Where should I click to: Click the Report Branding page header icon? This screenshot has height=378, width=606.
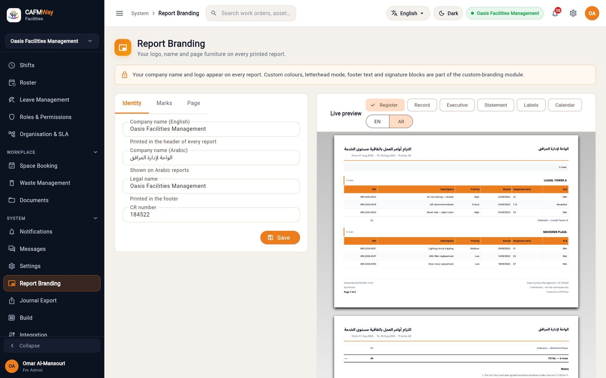123,48
